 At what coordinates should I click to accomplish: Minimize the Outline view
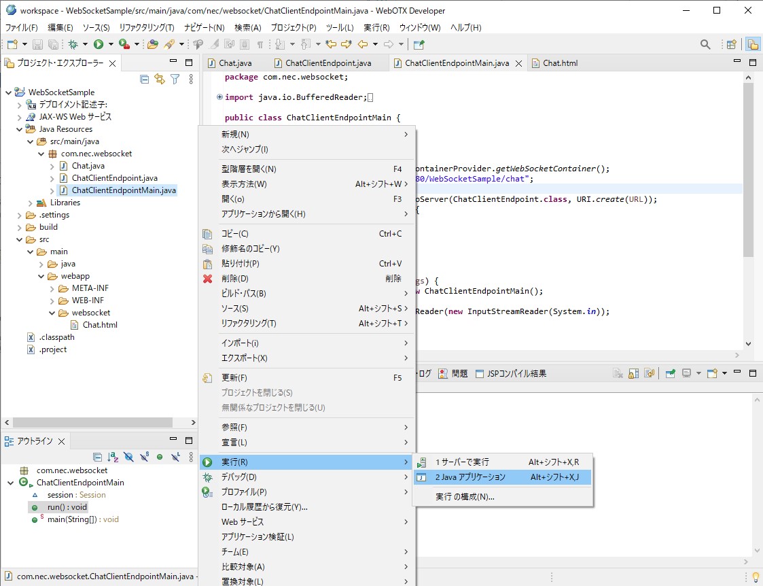173,438
